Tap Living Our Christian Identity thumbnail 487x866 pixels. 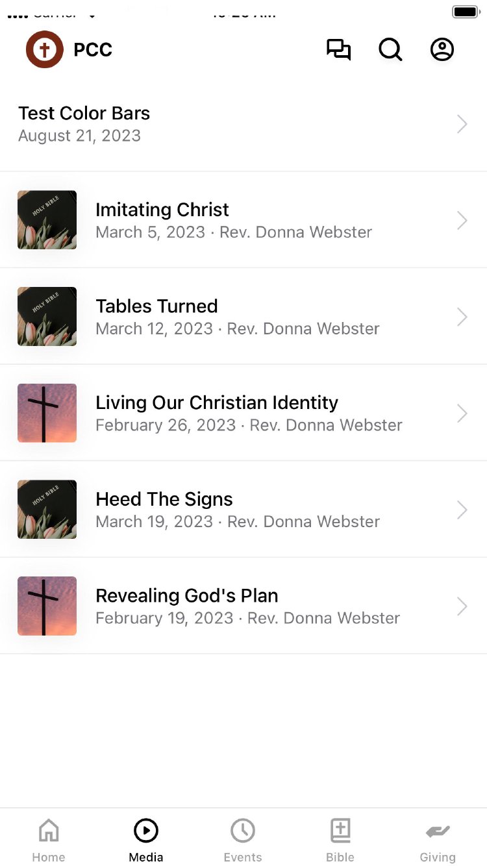click(x=47, y=413)
